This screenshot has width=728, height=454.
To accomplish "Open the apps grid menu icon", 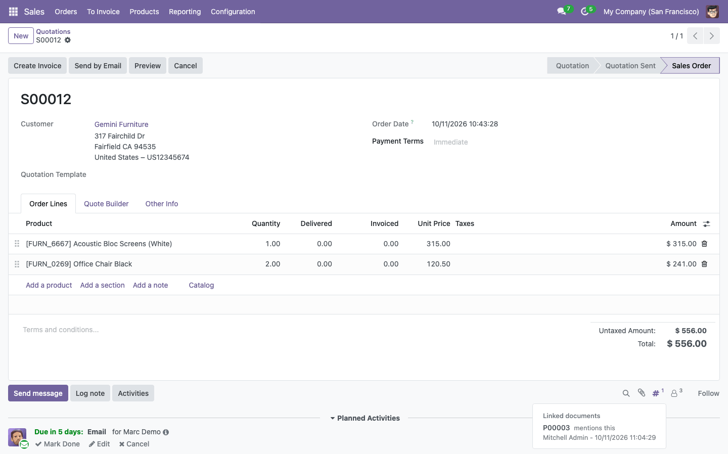I will (x=14, y=12).
